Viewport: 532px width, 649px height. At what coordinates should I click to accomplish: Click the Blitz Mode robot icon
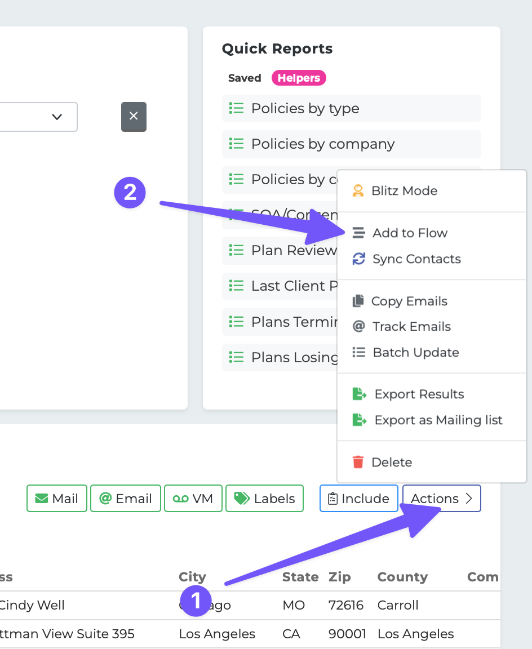point(358,190)
